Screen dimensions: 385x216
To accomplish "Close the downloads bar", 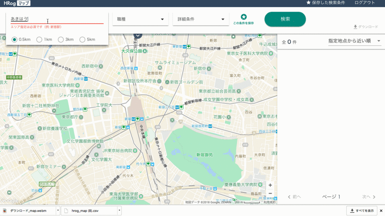I will 381,211.
